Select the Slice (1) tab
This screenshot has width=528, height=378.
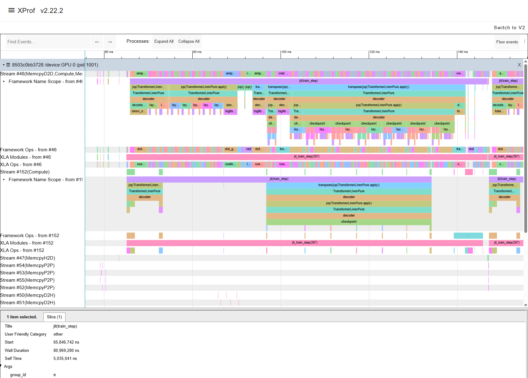pos(54,317)
